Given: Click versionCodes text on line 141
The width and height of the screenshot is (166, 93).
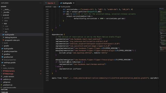Looking at the screenshot, I should [x=72, y=9].
